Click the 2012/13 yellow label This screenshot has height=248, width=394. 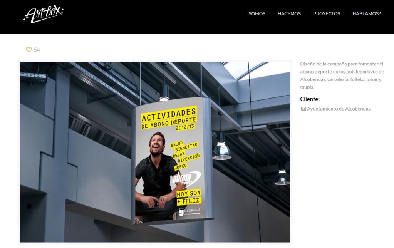185,127
